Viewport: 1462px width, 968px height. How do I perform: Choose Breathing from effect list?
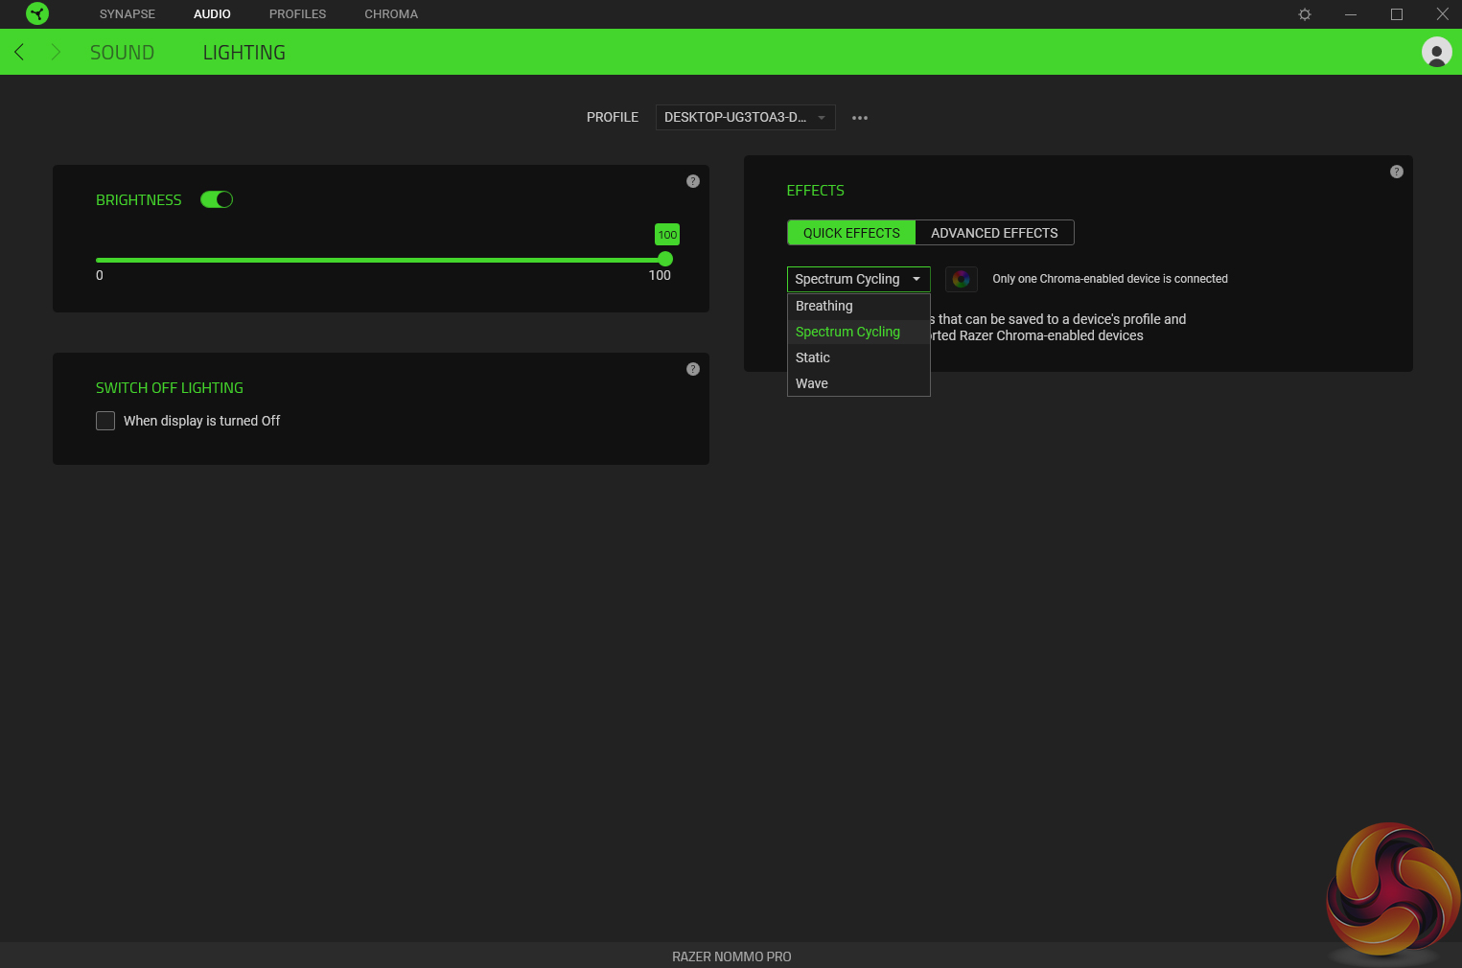point(859,306)
